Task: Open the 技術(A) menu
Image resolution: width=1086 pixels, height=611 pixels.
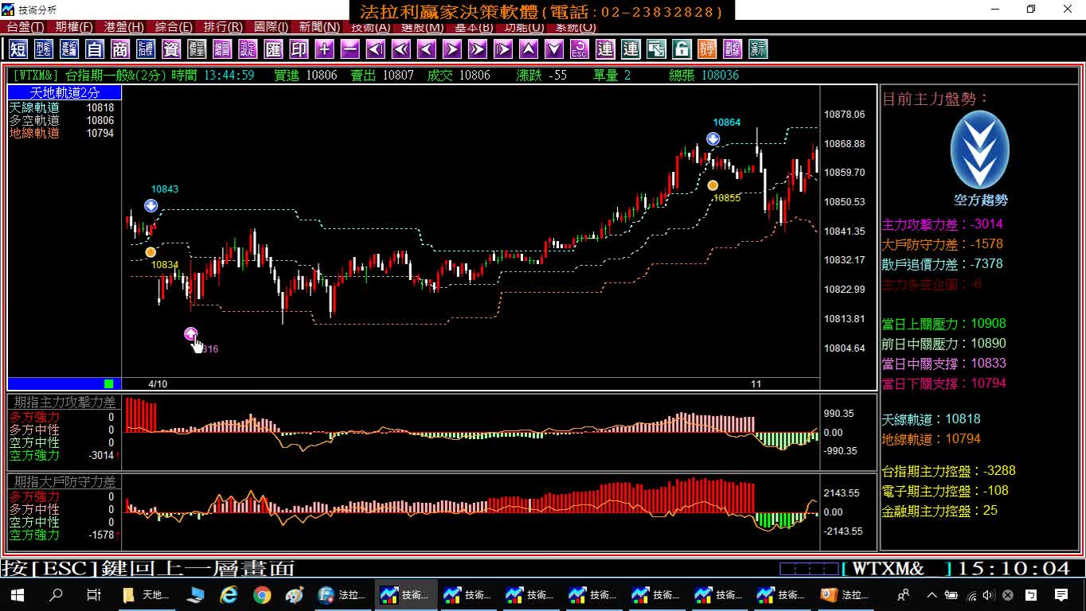Action: 371,27
